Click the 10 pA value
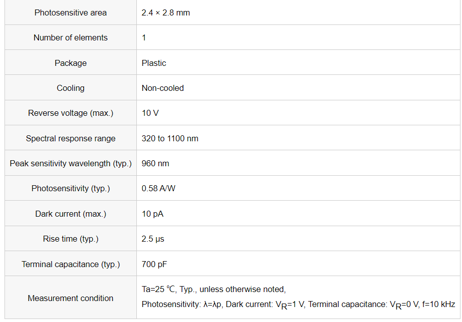Screen dimensions: 462x322 [x=152, y=214]
